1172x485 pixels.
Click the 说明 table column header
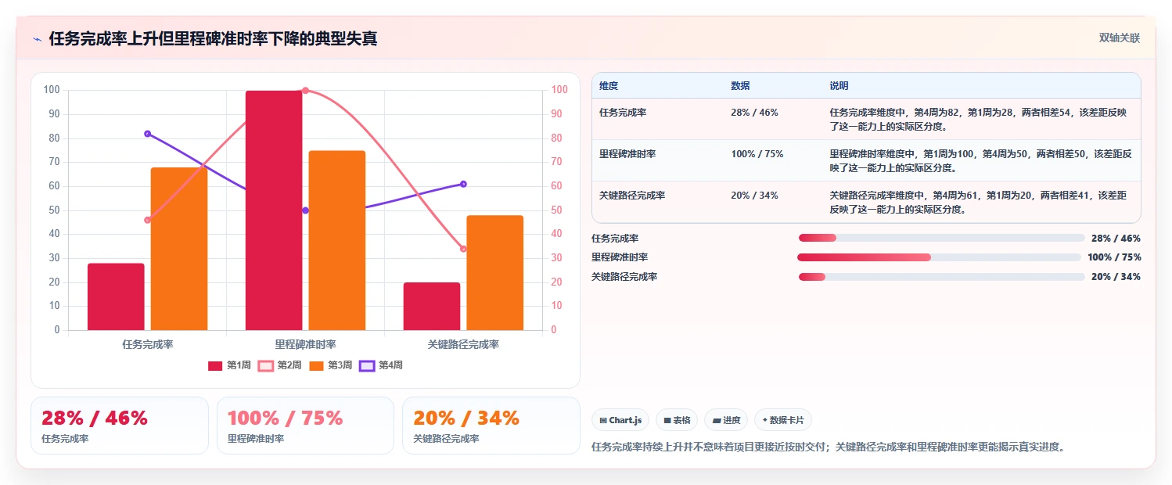click(x=839, y=86)
